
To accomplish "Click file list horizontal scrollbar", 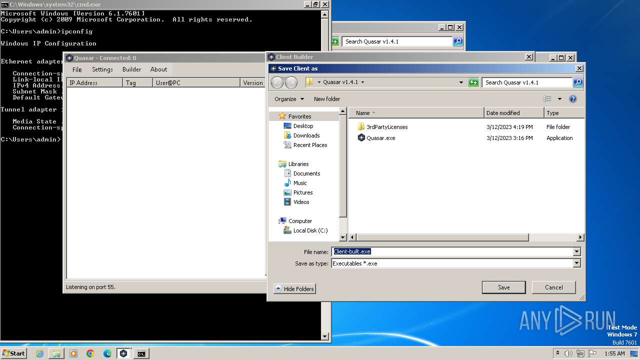I will (442, 237).
